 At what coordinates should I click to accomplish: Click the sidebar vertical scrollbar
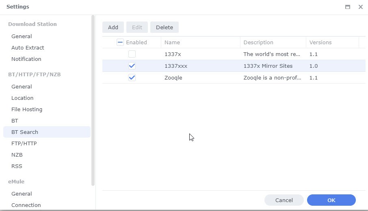point(93,101)
